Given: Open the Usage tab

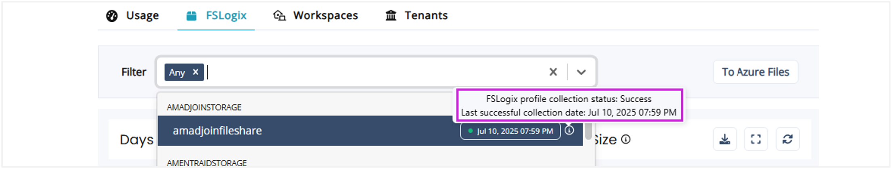Looking at the screenshot, I should (x=132, y=15).
